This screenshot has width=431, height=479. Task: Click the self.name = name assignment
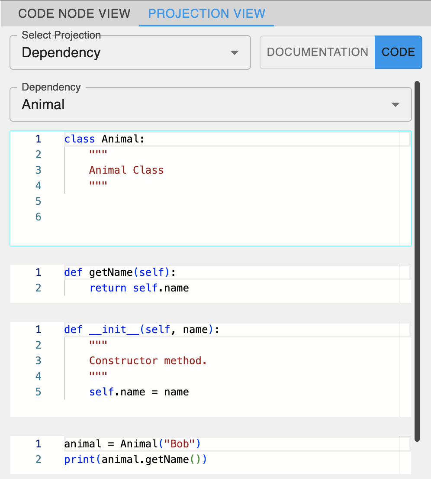pos(139,392)
